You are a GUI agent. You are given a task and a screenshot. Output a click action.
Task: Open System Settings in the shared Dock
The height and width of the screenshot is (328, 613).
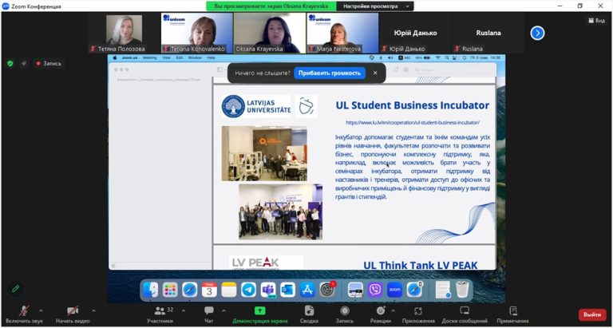pyautogui.click(x=327, y=290)
